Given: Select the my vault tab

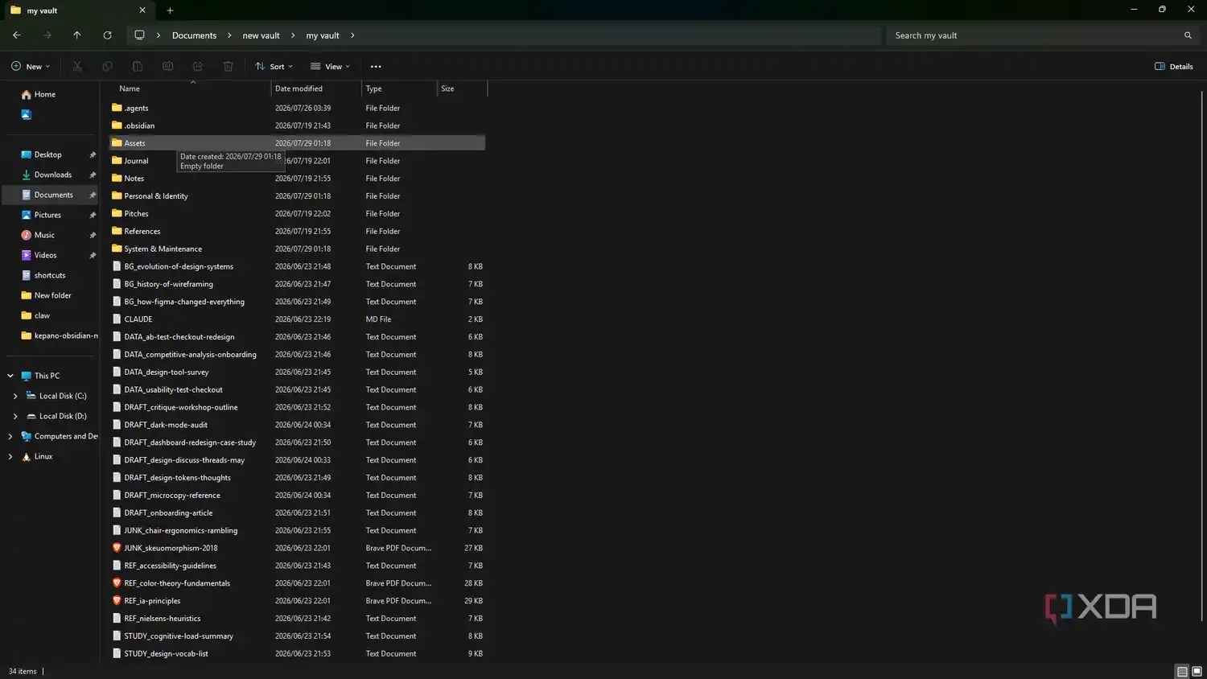Looking at the screenshot, I should [77, 10].
